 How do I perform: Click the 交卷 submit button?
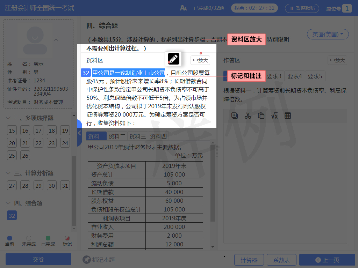pos(38,260)
